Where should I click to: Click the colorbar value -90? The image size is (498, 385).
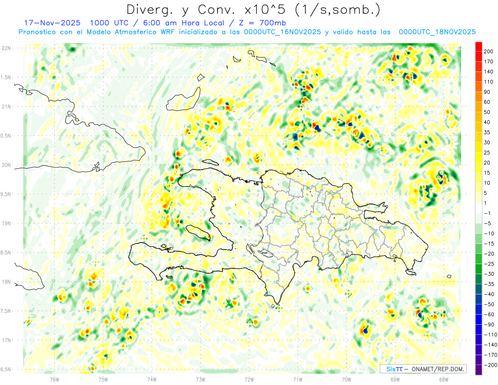(489, 325)
